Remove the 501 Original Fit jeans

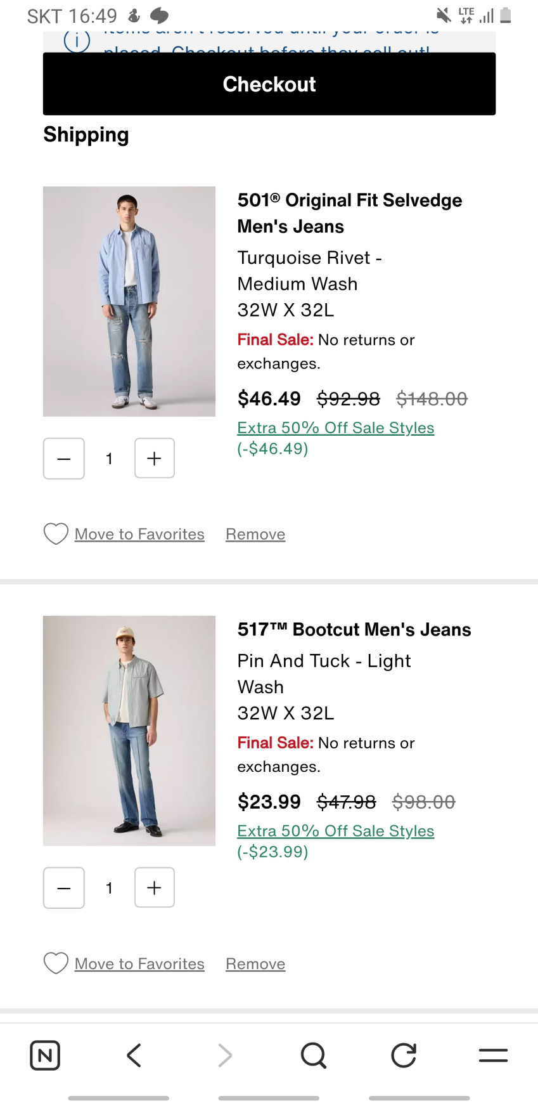255,535
